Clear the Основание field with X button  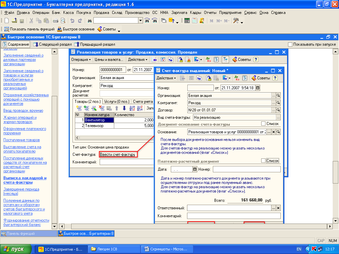tap(273, 132)
